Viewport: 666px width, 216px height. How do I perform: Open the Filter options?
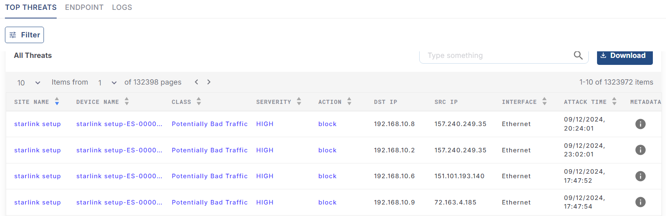24,35
